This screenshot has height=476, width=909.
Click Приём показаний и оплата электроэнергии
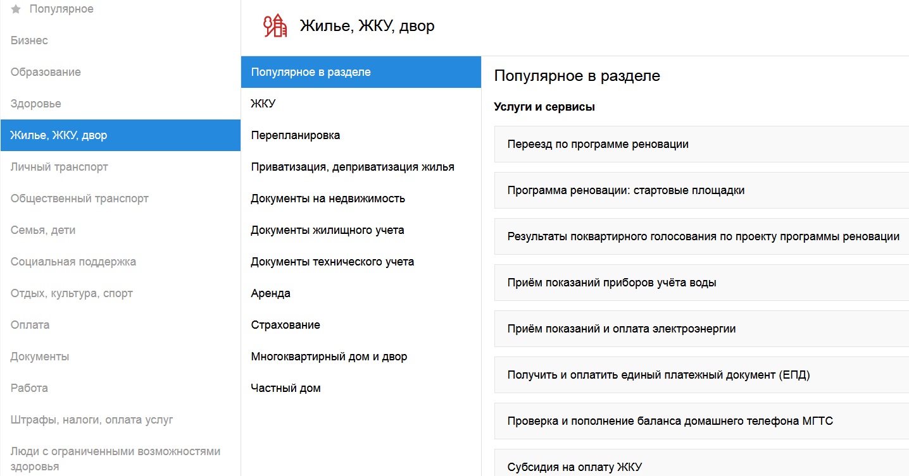pyautogui.click(x=622, y=329)
